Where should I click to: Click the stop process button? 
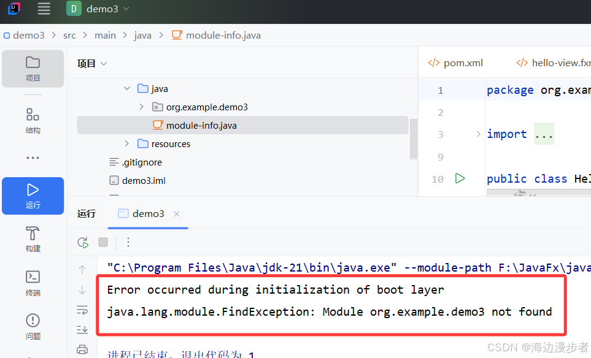tap(103, 242)
